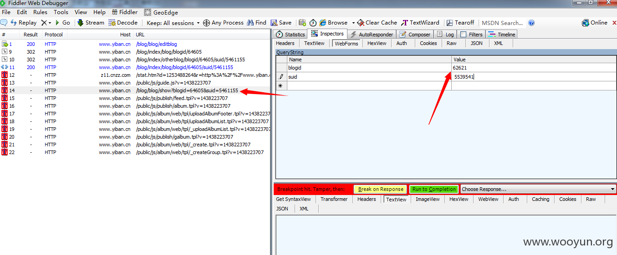Click the Save sessions button
The image size is (617, 255).
[281, 23]
